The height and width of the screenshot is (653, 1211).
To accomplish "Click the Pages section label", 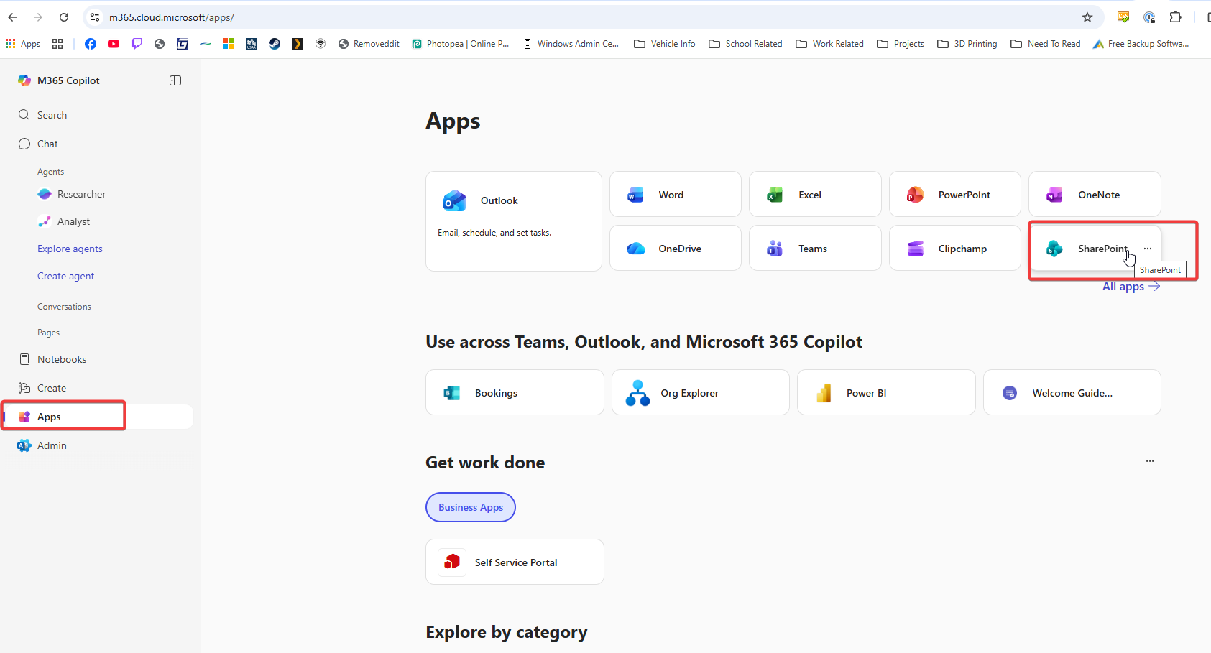I will coord(48,333).
